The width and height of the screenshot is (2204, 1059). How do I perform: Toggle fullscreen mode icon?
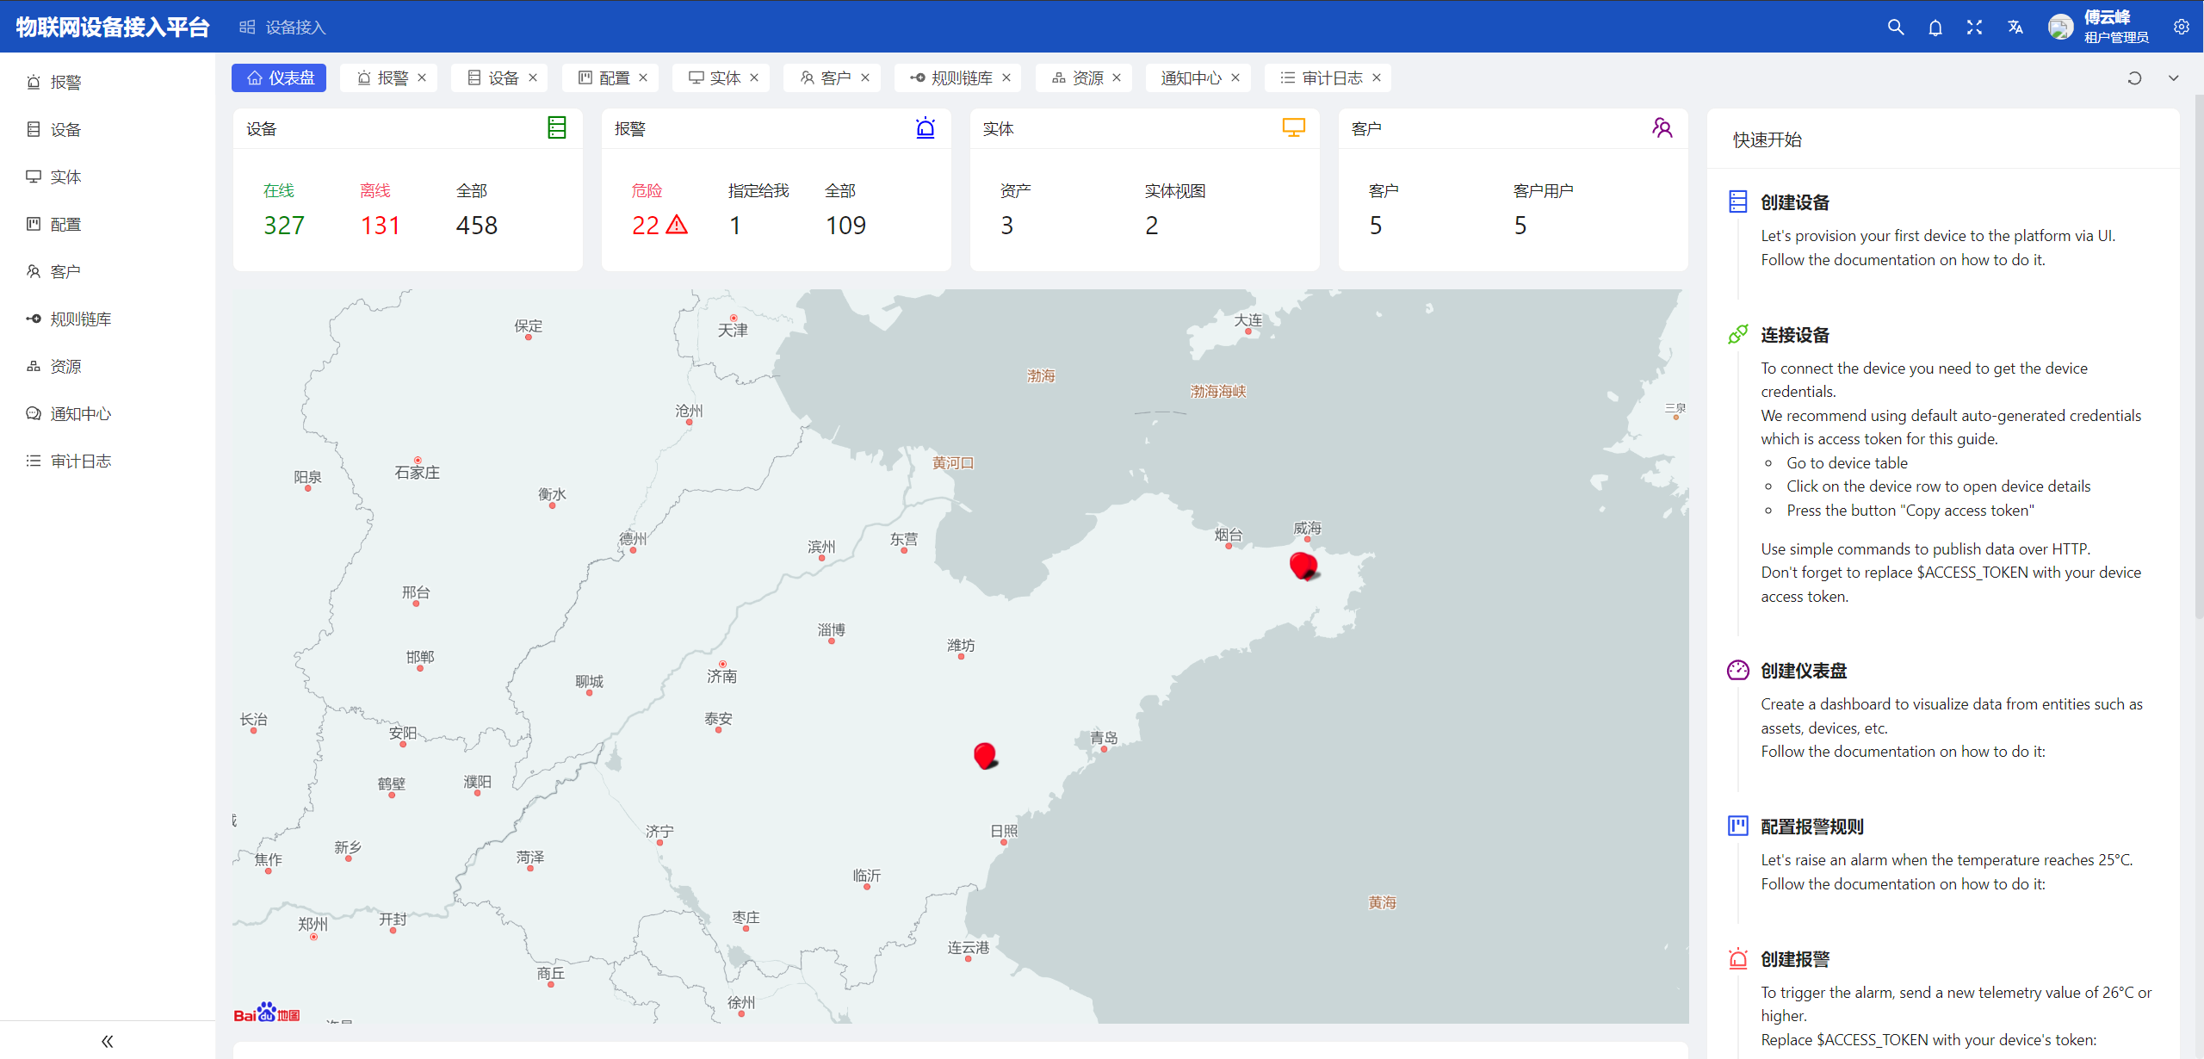tap(1975, 28)
